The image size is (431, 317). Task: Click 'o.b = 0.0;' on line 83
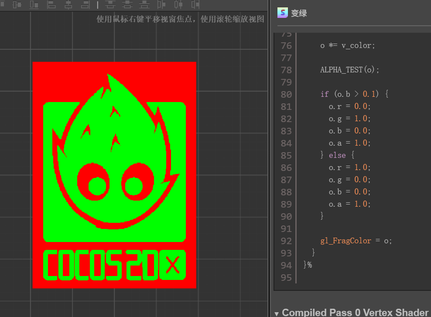pyautogui.click(x=349, y=131)
